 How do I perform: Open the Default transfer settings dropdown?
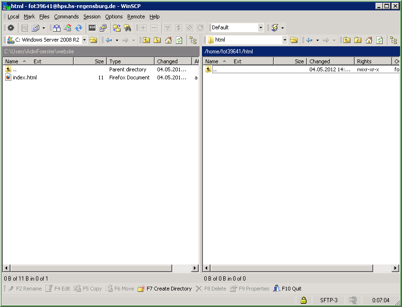pos(261,28)
